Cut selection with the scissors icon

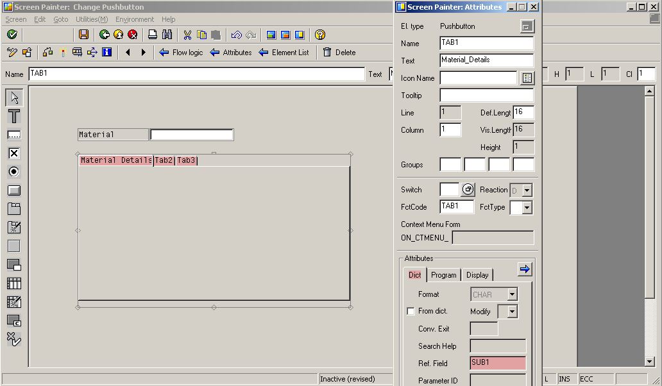pyautogui.click(x=187, y=35)
